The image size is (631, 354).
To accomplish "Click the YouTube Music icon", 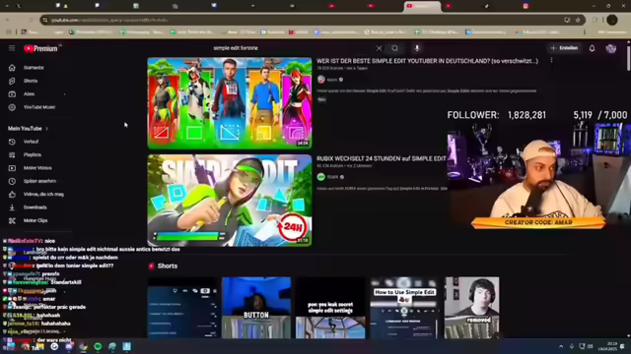I will click(x=12, y=107).
